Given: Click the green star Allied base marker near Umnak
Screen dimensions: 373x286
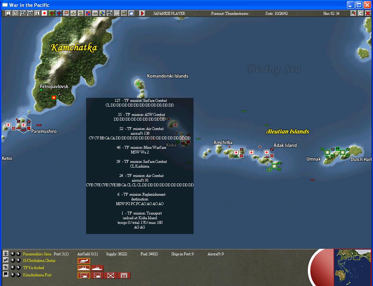Looking at the screenshot, I should [327, 152].
